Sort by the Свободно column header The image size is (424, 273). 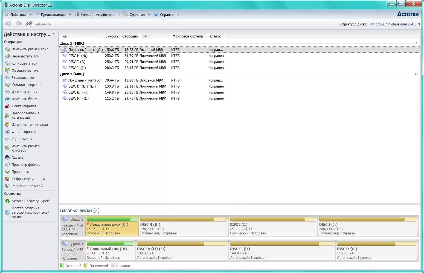click(130, 36)
